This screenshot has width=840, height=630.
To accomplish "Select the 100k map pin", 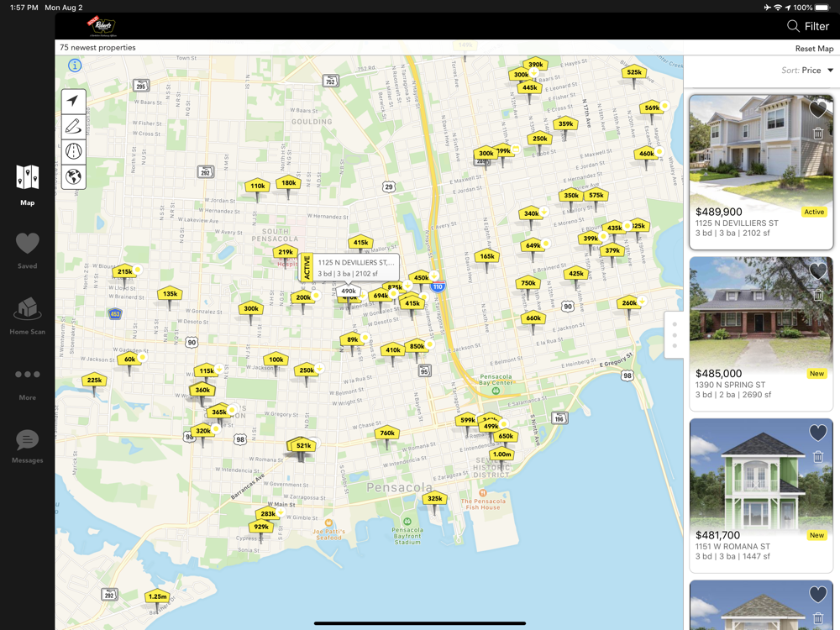I will coord(276,360).
